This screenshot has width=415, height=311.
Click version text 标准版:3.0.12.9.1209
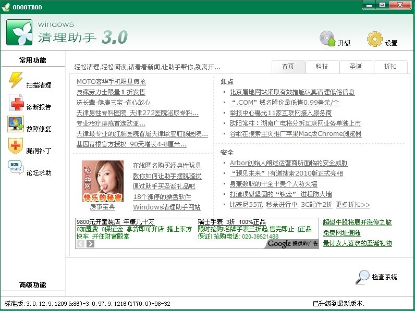pyautogui.click(x=88, y=304)
